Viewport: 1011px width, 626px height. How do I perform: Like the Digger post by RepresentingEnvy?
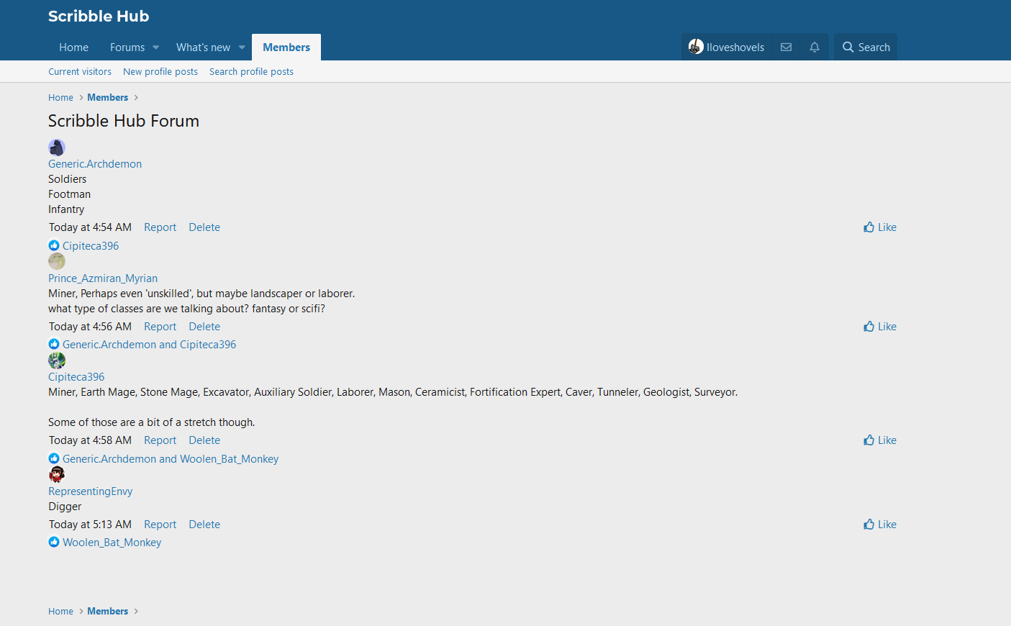[x=880, y=525]
